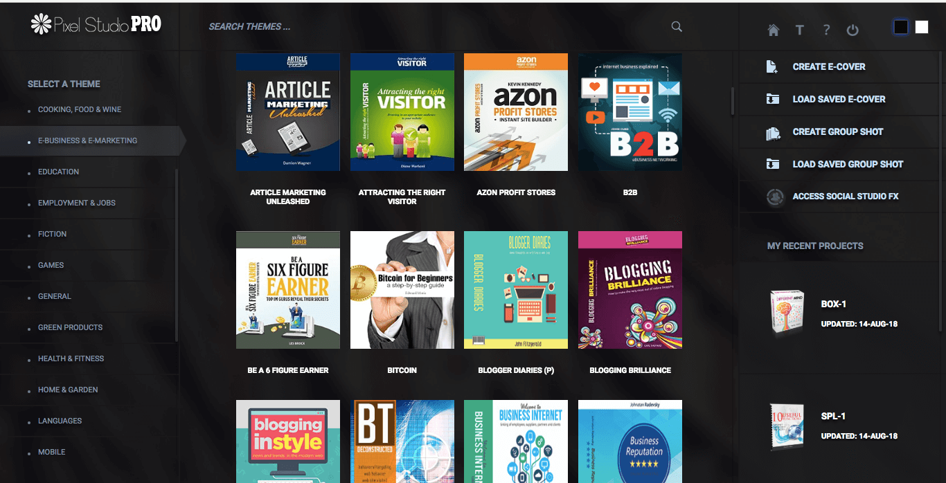Open help via question mark icon
The image size is (946, 483).
[x=826, y=30]
